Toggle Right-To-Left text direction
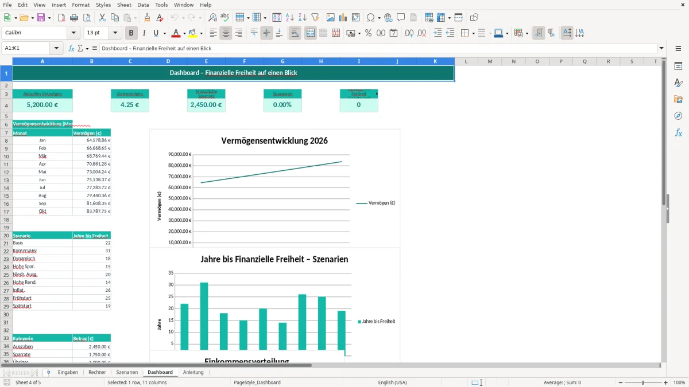The height and width of the screenshot is (387, 689). click(551, 33)
